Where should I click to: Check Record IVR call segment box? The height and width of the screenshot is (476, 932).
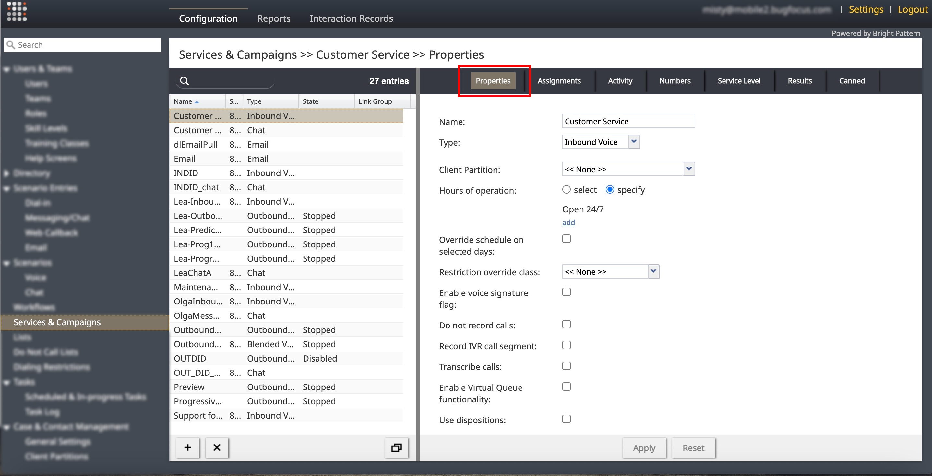(567, 345)
